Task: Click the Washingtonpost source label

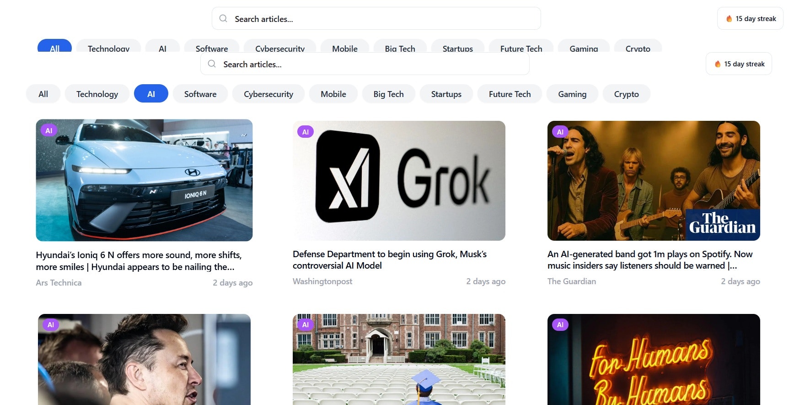Action: (x=322, y=281)
